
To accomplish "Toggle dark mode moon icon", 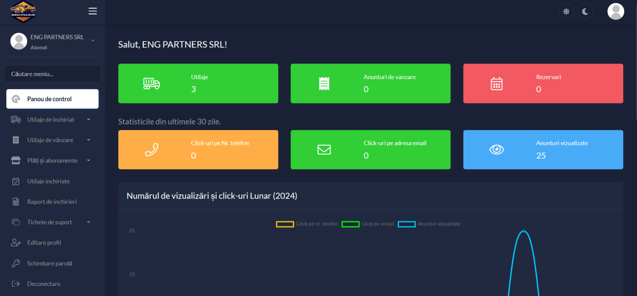I will 585,12.
